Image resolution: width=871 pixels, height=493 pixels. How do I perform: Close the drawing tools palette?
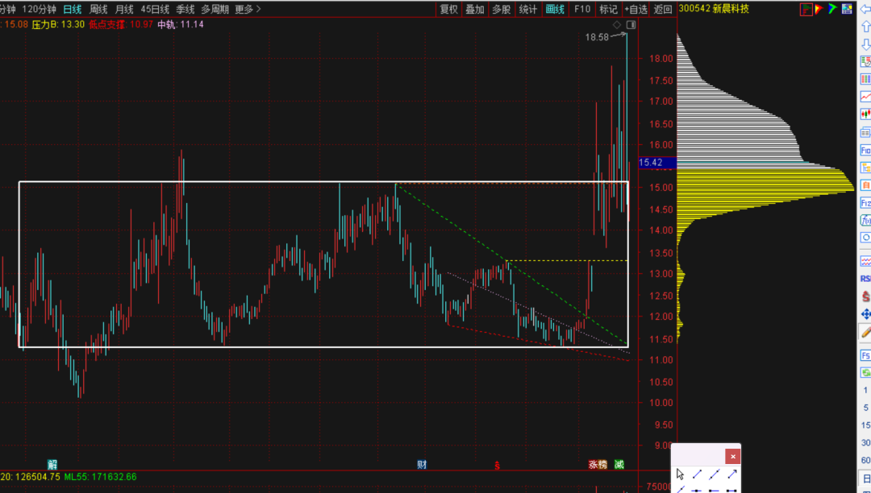tap(732, 457)
